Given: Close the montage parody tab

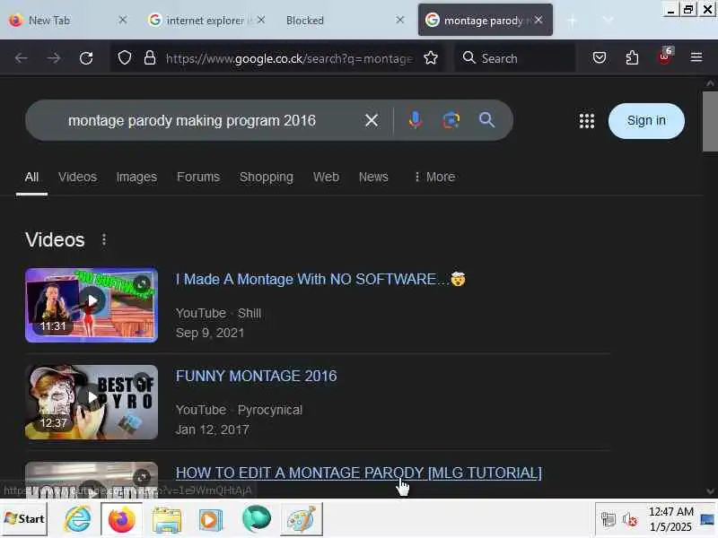Looking at the screenshot, I should [x=538, y=20].
